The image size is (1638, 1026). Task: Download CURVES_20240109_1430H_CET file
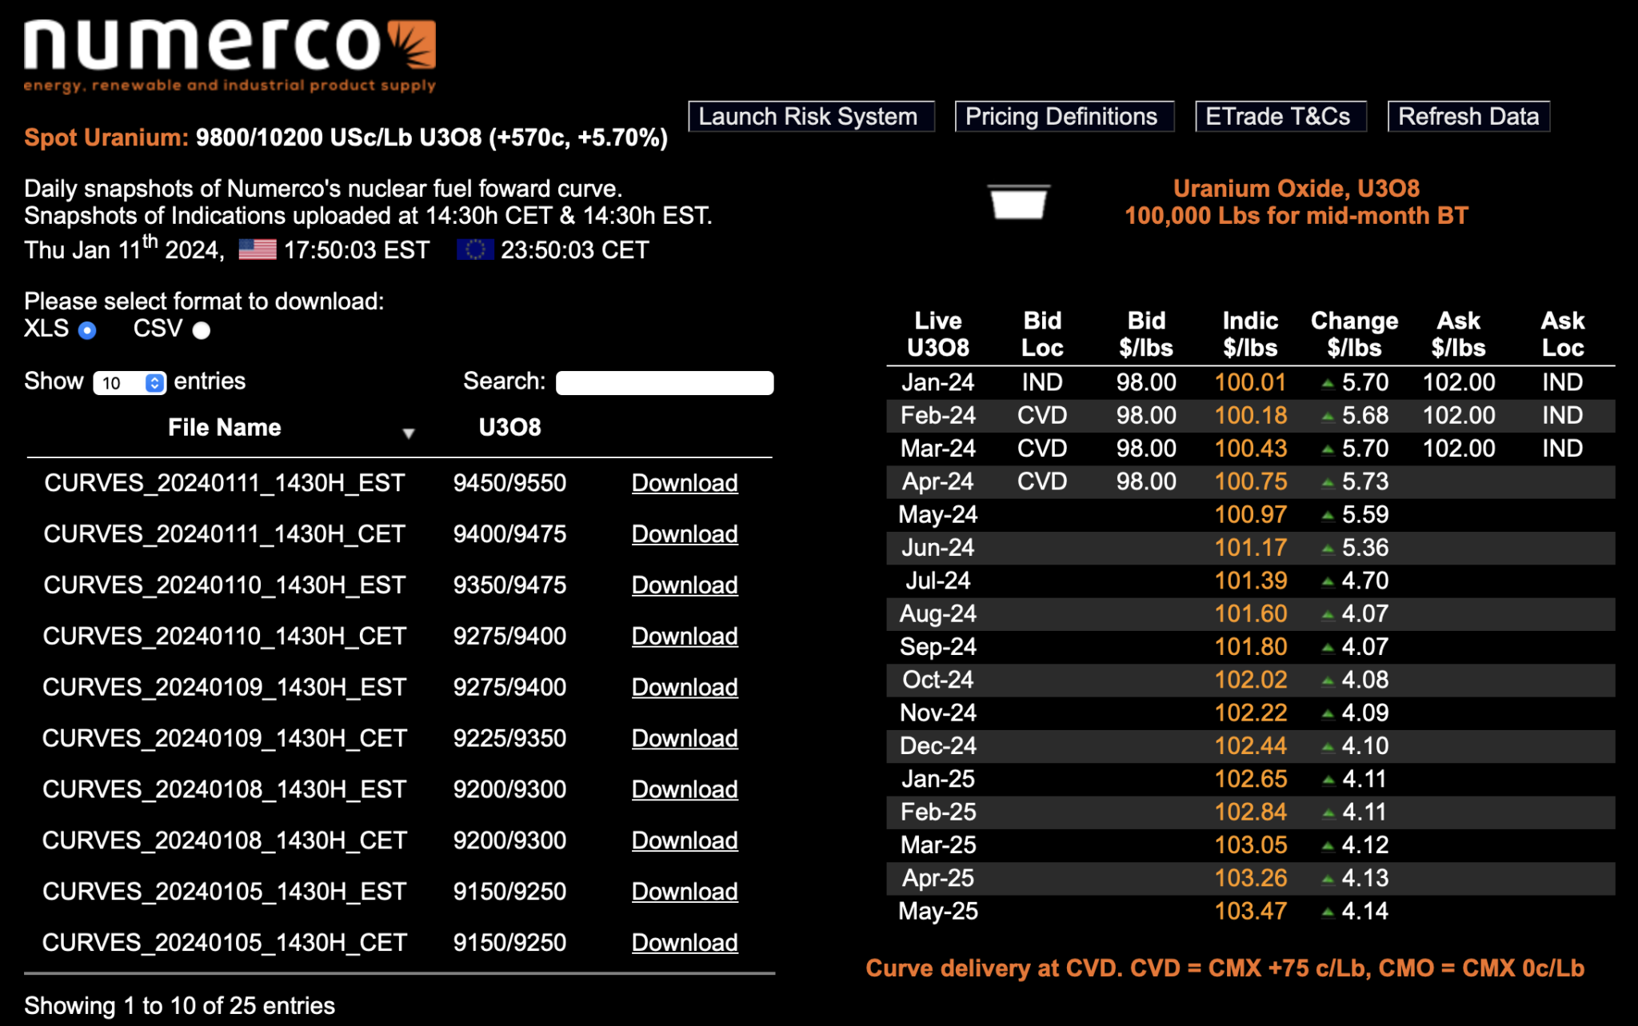coord(685,738)
